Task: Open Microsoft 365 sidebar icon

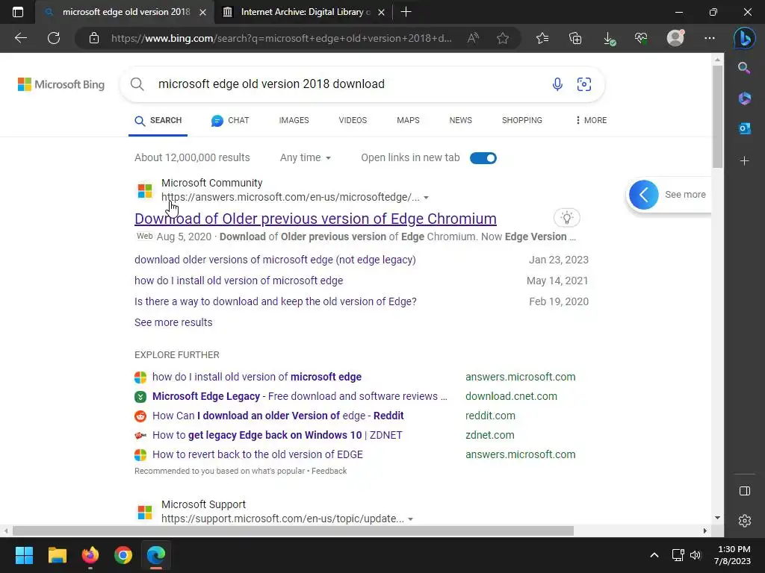Action: [745, 98]
